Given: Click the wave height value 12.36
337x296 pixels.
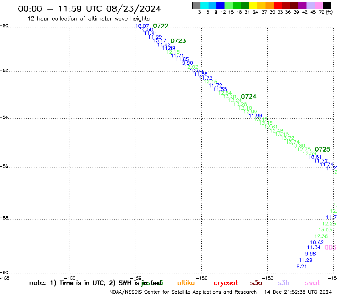Looking at the screenshot, I should pyautogui.click(x=321, y=236).
